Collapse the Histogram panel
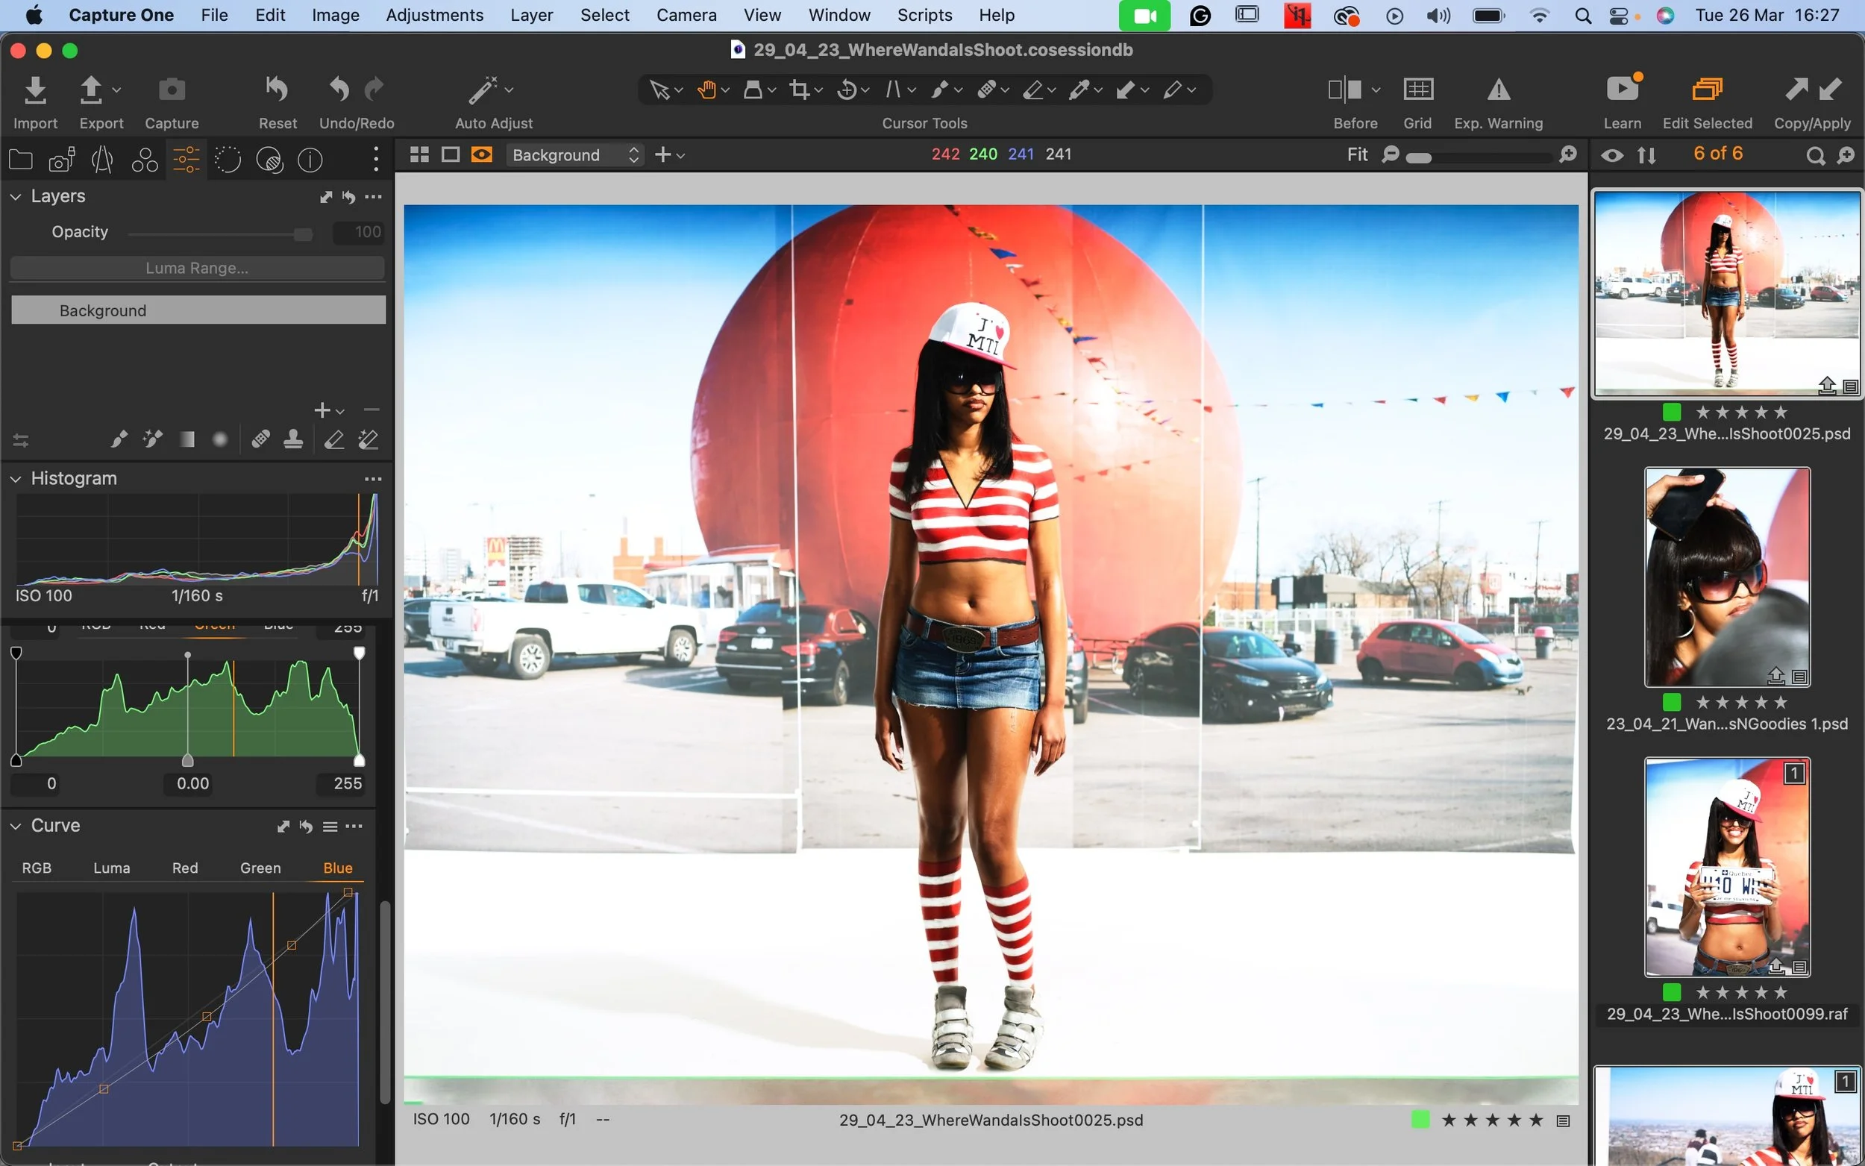This screenshot has height=1166, width=1865. pyautogui.click(x=16, y=479)
